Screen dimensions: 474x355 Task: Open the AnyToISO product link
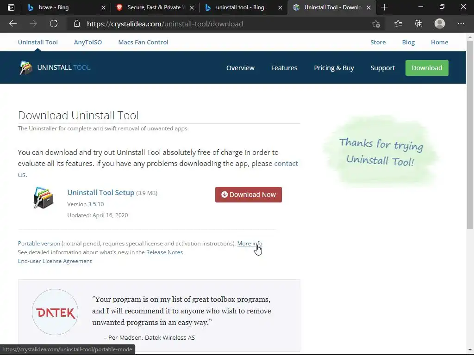88,42
